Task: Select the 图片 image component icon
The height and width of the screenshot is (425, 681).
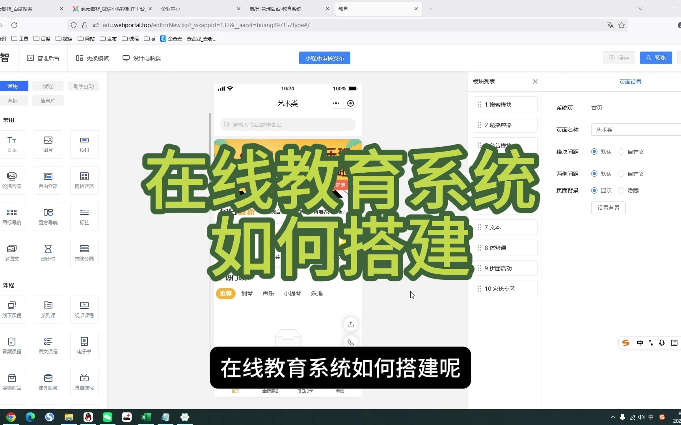Action: click(x=48, y=144)
